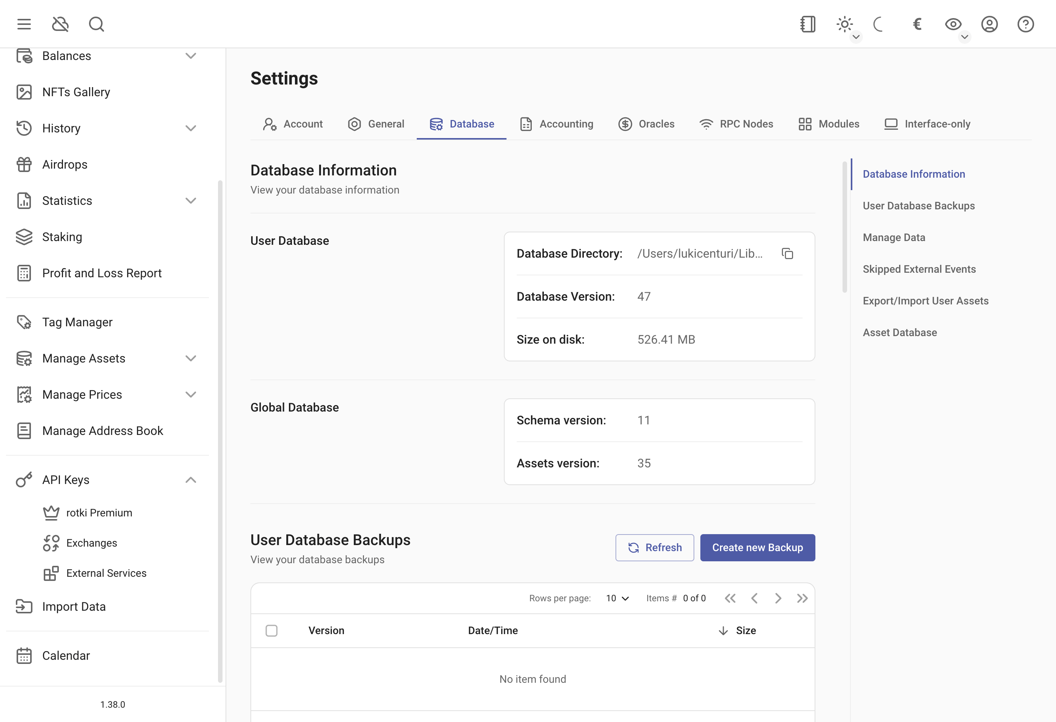Copy the database directory path
Image resolution: width=1056 pixels, height=722 pixels.
[787, 253]
